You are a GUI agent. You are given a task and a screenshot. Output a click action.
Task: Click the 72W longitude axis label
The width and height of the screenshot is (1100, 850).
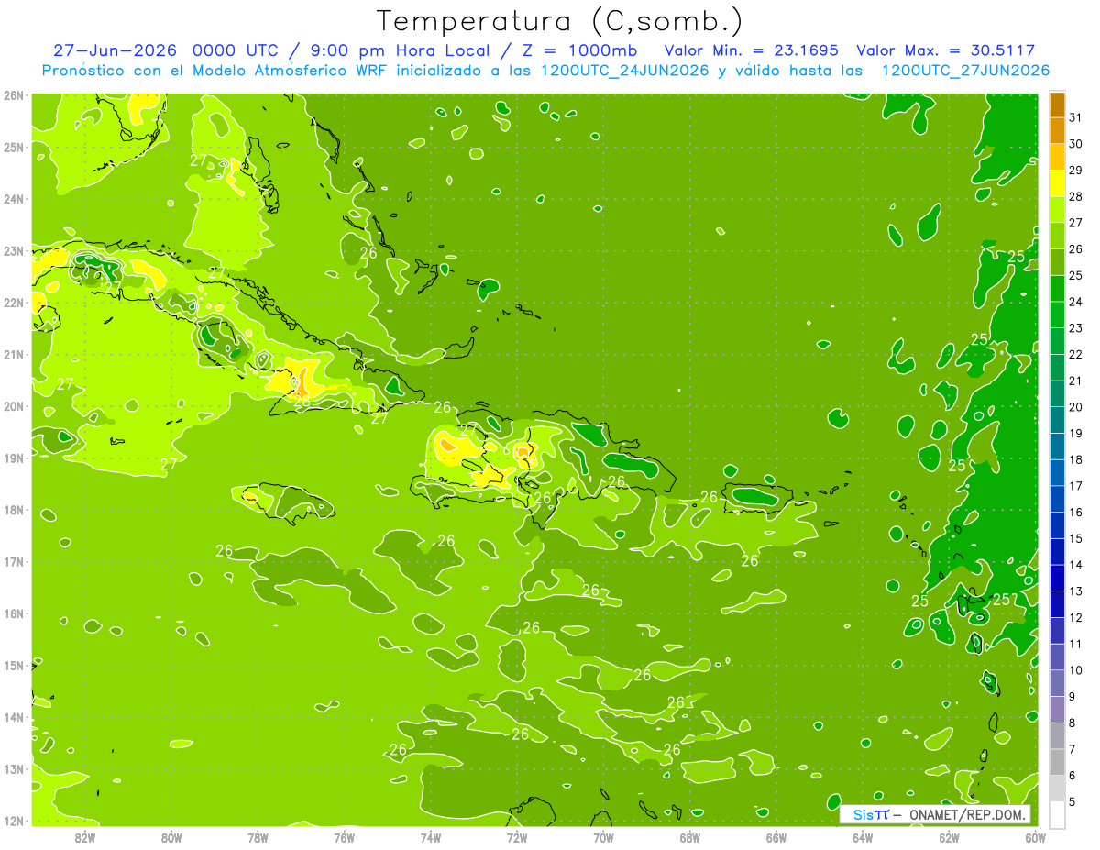click(517, 837)
